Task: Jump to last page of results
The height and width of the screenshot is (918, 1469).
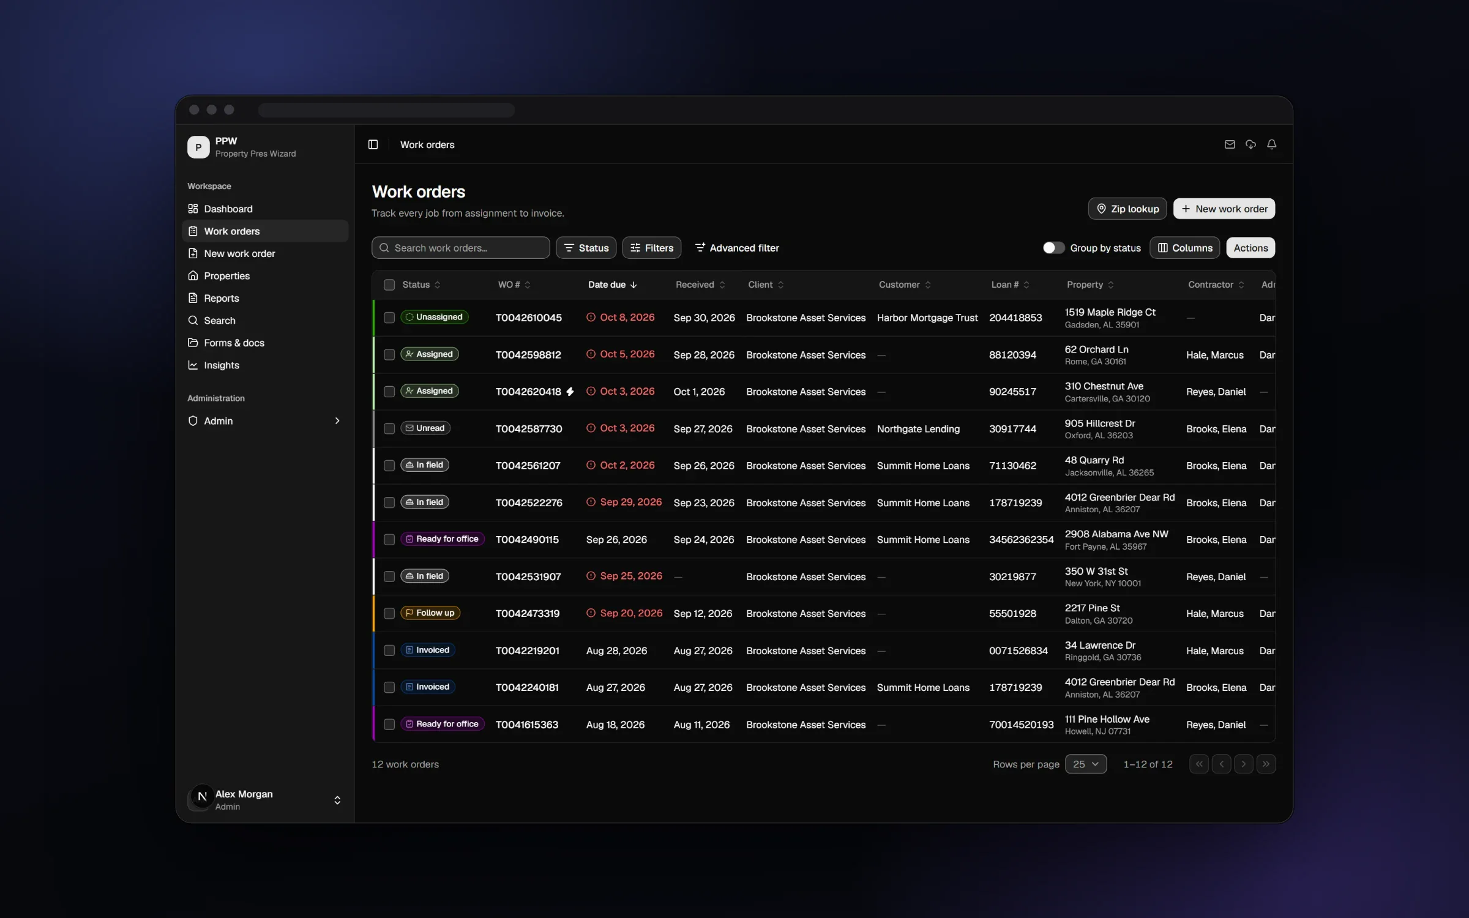Action: tap(1266, 764)
